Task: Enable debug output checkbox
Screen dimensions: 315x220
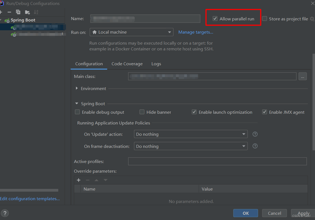Action: 77,112
